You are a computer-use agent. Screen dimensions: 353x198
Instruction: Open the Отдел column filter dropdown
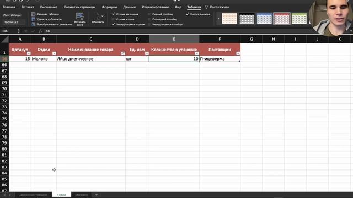click(54, 53)
